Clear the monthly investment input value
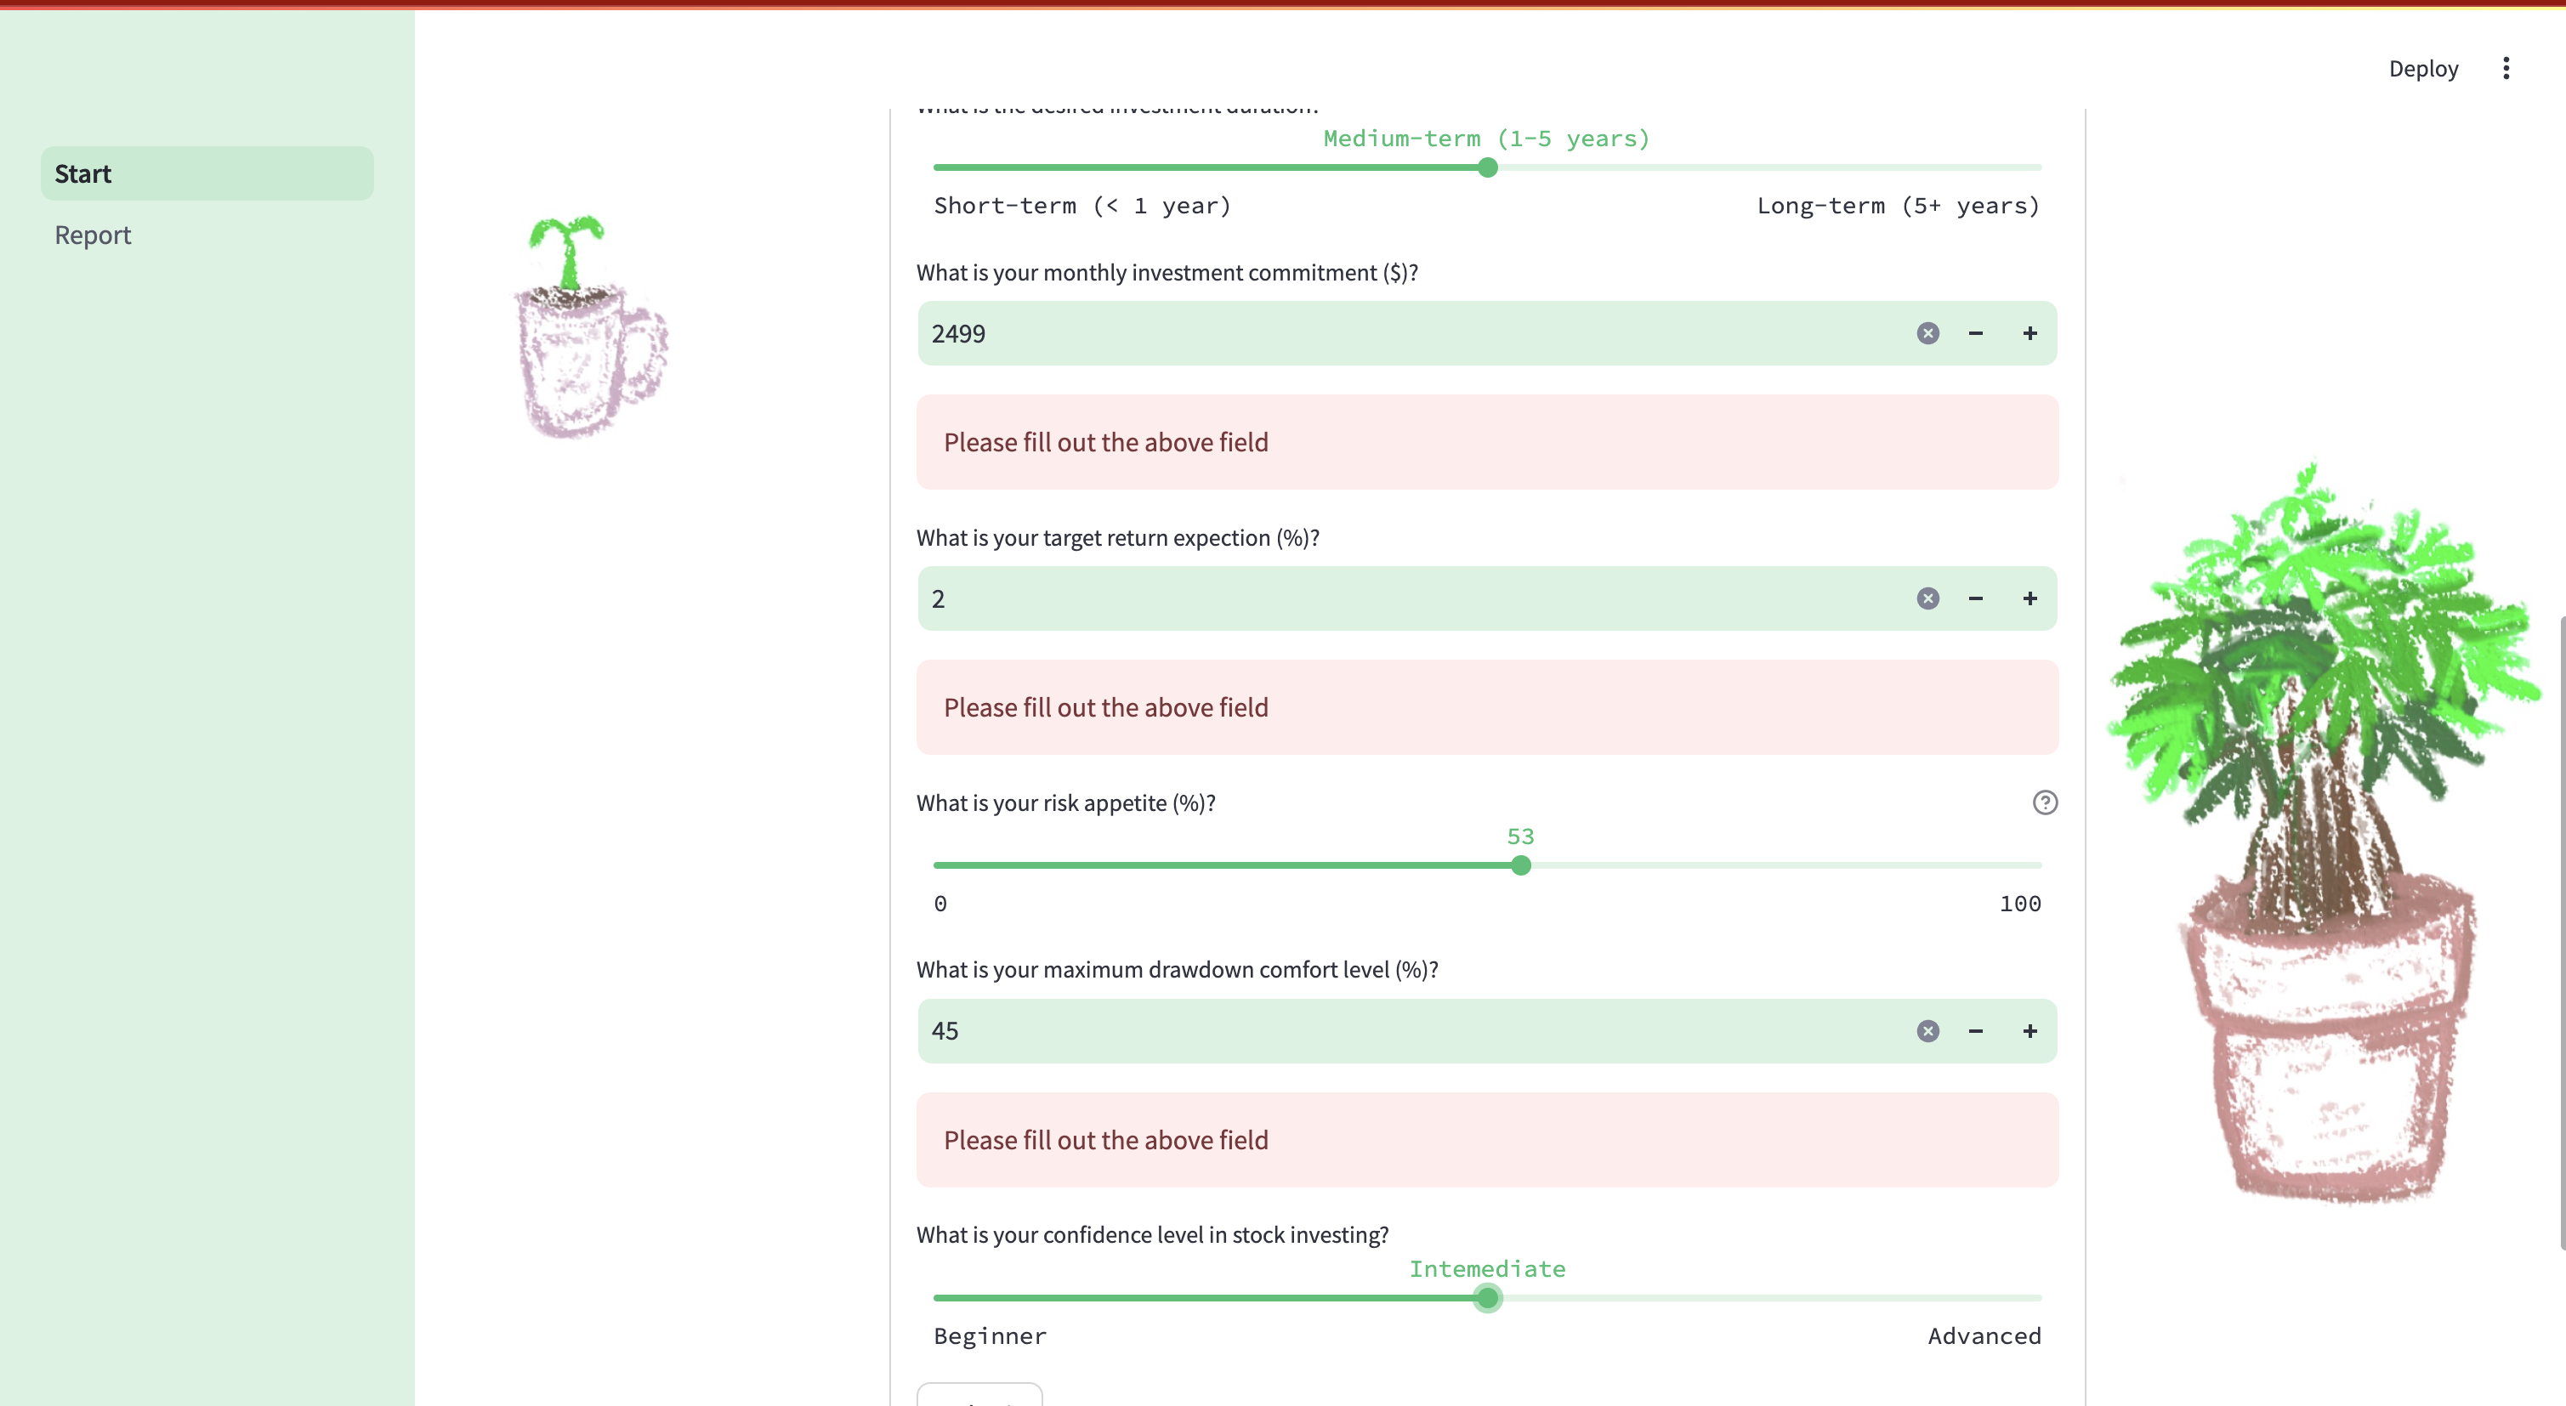The height and width of the screenshot is (1406, 2566). coord(1927,333)
